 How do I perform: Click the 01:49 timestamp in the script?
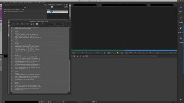[16, 54]
